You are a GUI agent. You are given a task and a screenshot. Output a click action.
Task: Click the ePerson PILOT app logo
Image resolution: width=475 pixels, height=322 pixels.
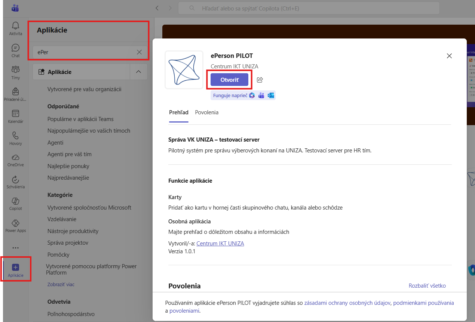(x=184, y=69)
